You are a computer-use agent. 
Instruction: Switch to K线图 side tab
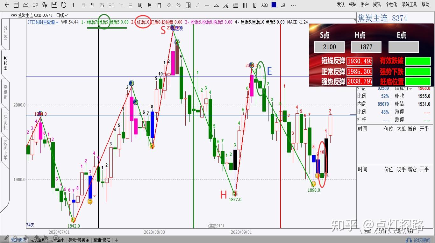[x=5, y=63]
